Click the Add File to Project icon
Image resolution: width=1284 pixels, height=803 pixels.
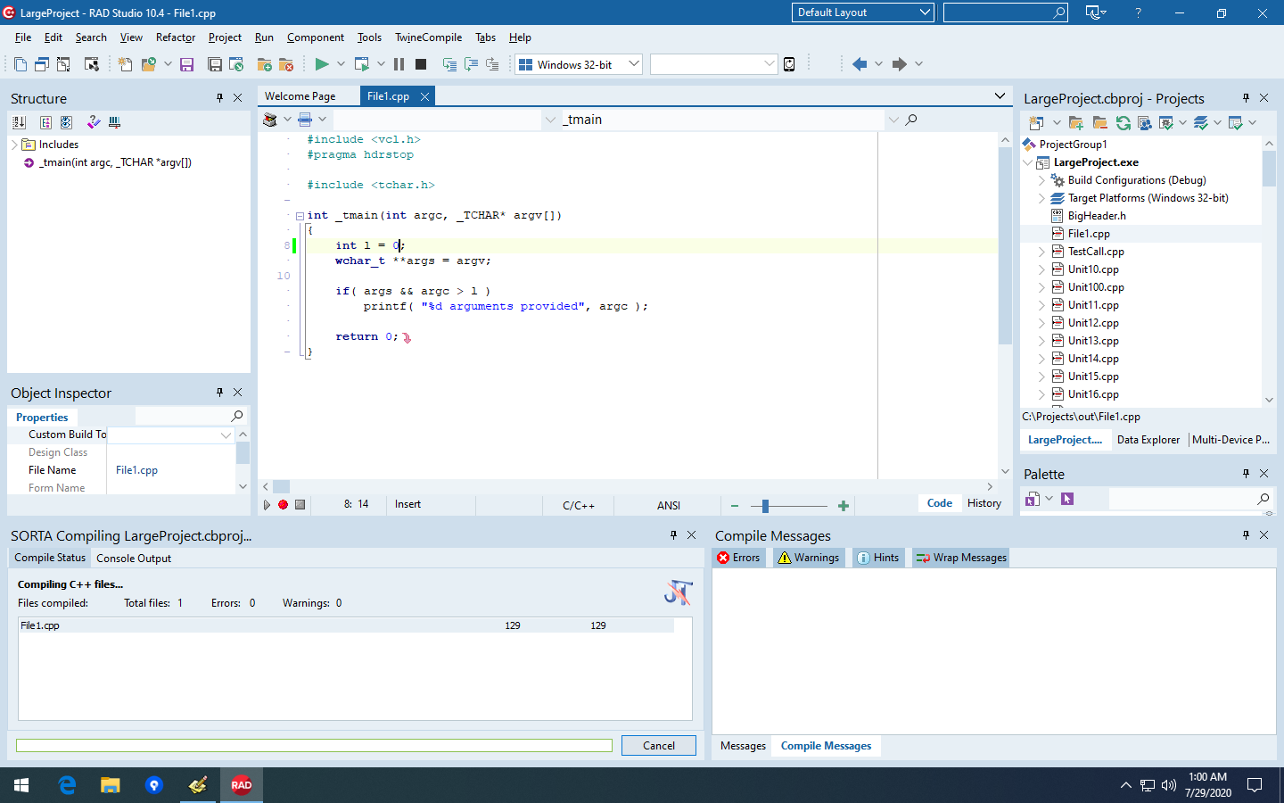pos(264,64)
